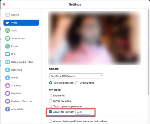Select the Original ratio radio button

click(77, 83)
